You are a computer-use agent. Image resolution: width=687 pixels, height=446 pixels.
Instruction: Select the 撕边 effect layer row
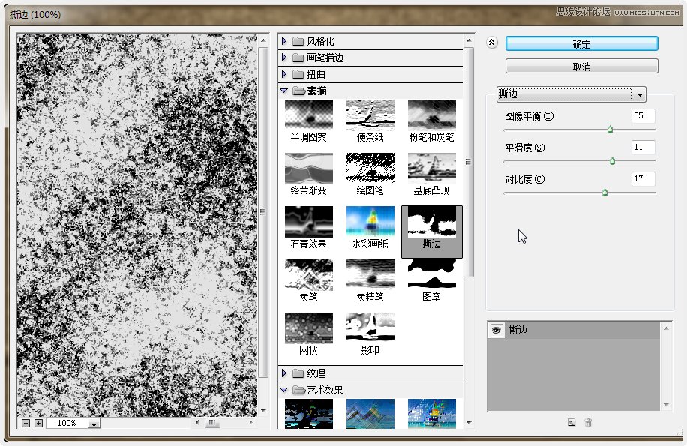click(574, 330)
